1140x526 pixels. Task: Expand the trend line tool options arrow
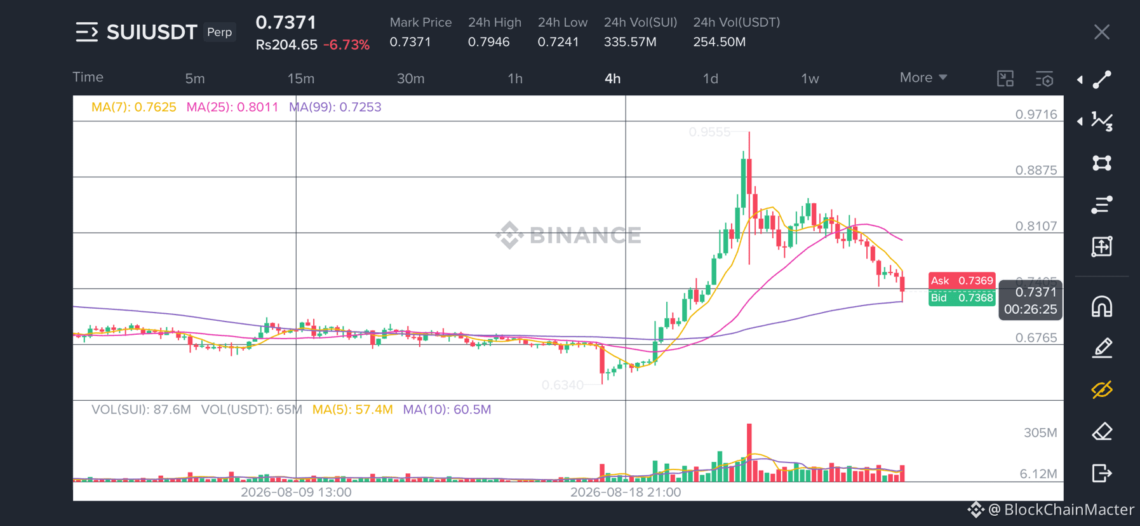click(x=1080, y=79)
